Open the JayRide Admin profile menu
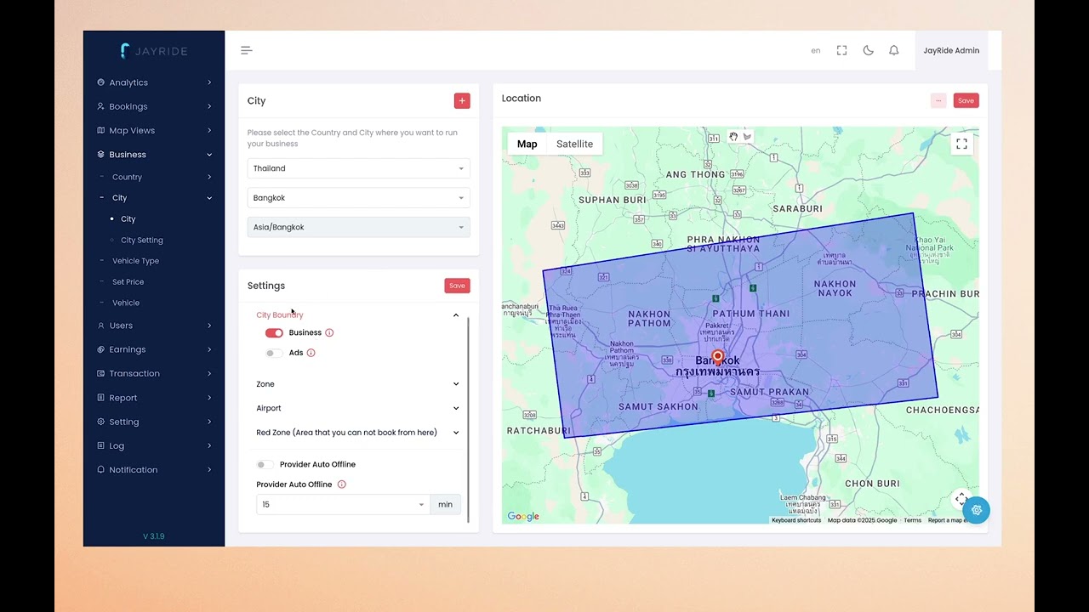This screenshot has height=612, width=1089. pyautogui.click(x=951, y=50)
